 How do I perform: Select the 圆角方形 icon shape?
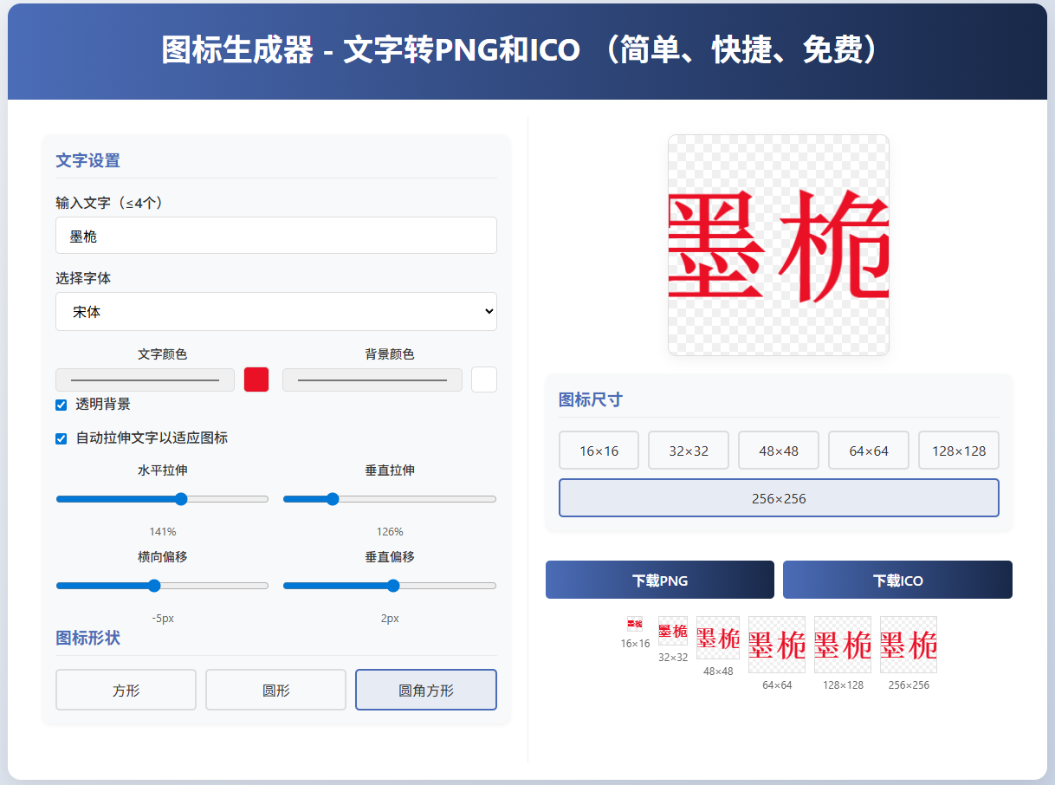[x=425, y=689]
